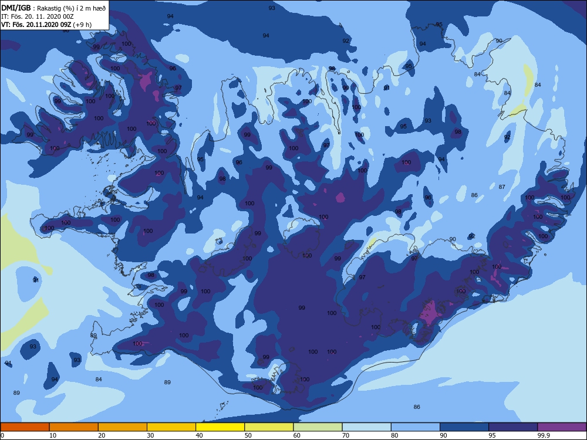The image size is (587, 440).
Task: Click the legend scale label '30'
Action: click(150, 435)
